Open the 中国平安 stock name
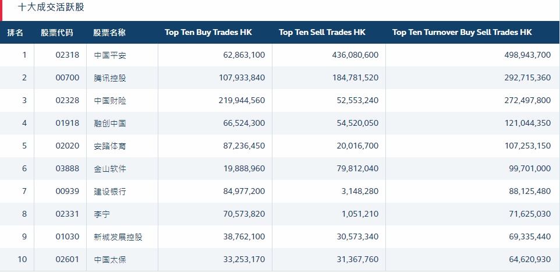This screenshot has width=560, height=272. coord(110,55)
